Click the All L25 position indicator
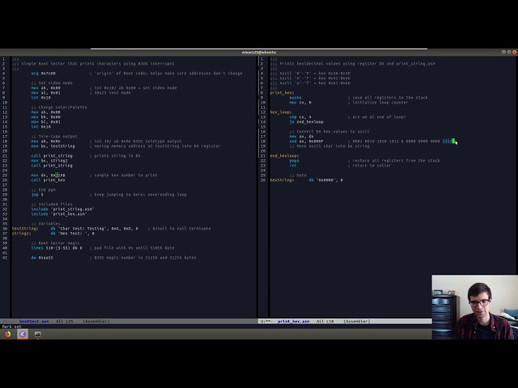The image size is (518, 388). pyautogui.click(x=64, y=321)
